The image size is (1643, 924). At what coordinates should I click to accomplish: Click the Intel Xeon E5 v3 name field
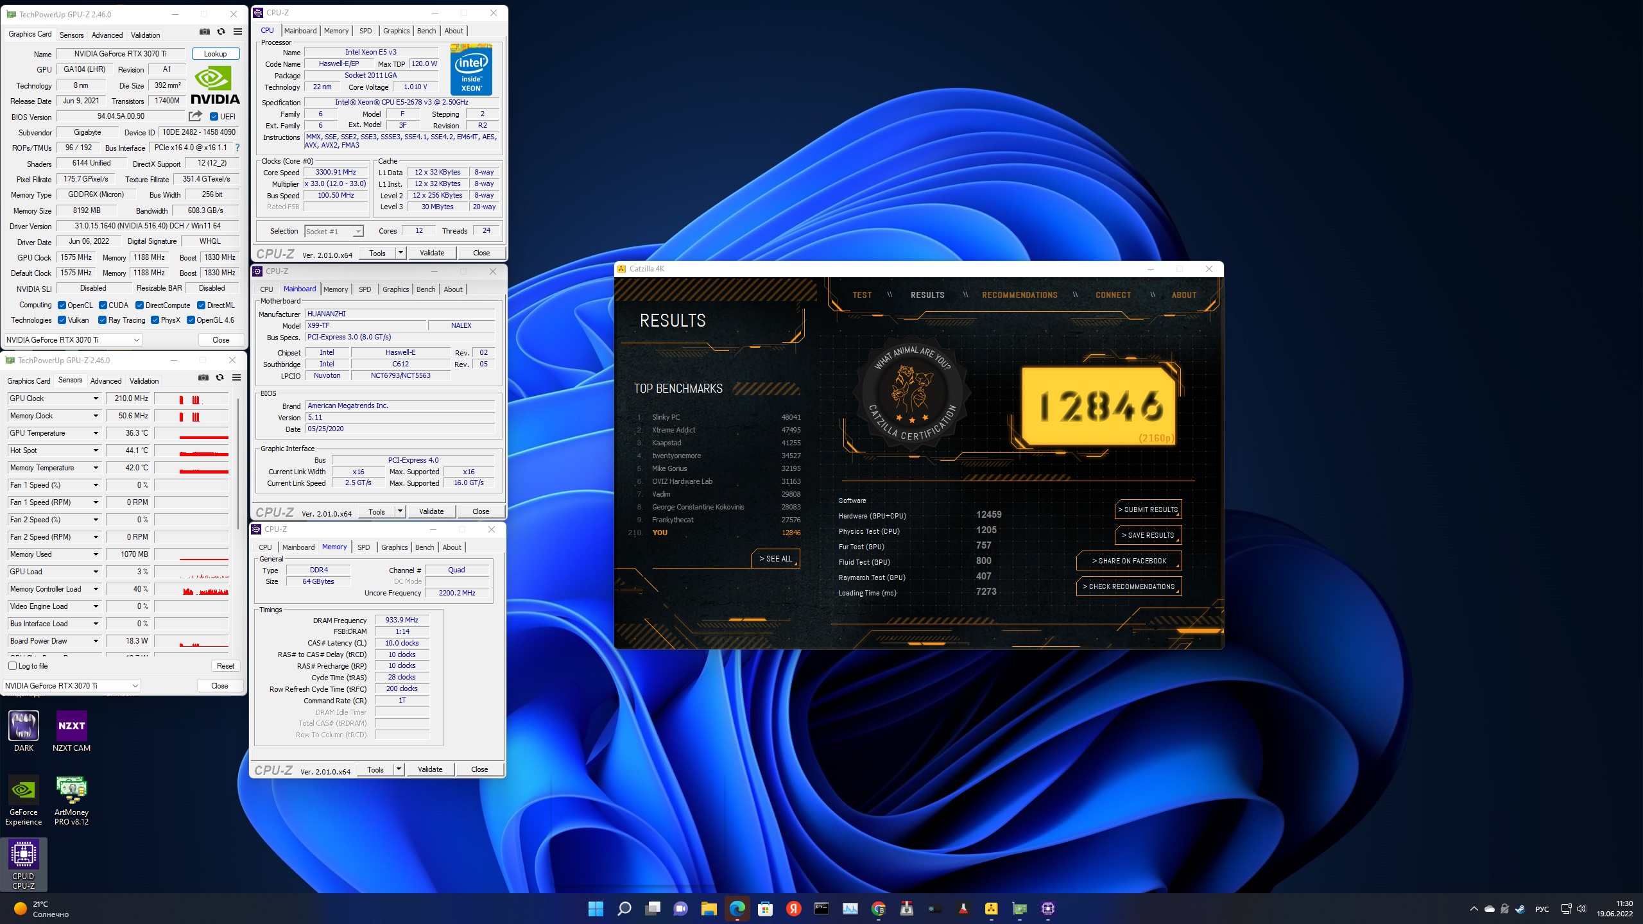tap(371, 53)
